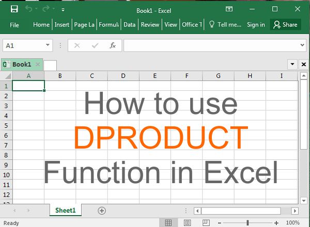Click horizontal scrollbar right arrow

[x=295, y=211]
